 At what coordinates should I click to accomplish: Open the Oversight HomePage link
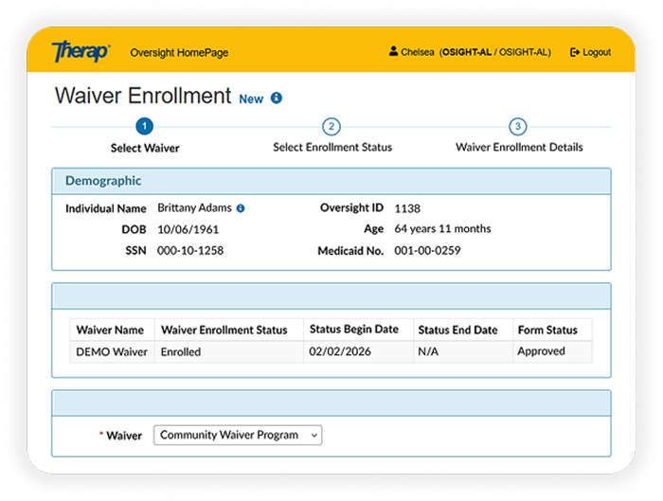tap(179, 52)
